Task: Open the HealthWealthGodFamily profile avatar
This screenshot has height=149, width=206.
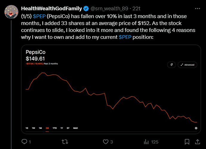Action: [11, 12]
